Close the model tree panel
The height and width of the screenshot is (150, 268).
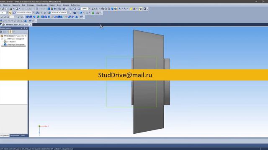pos(27,28)
